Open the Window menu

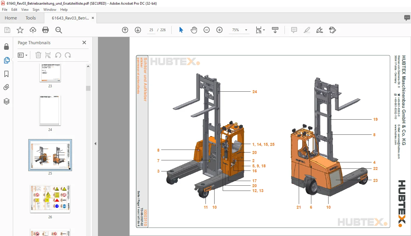(x=50, y=10)
